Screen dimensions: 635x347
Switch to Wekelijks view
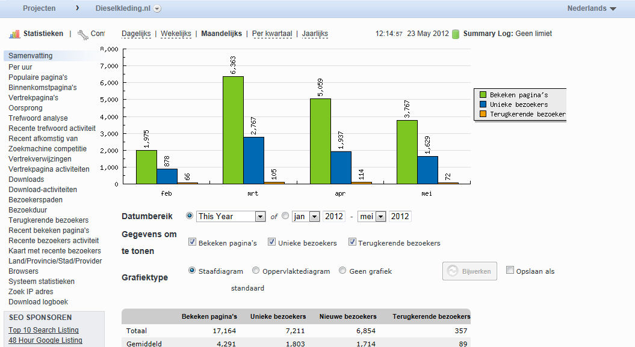[176, 34]
